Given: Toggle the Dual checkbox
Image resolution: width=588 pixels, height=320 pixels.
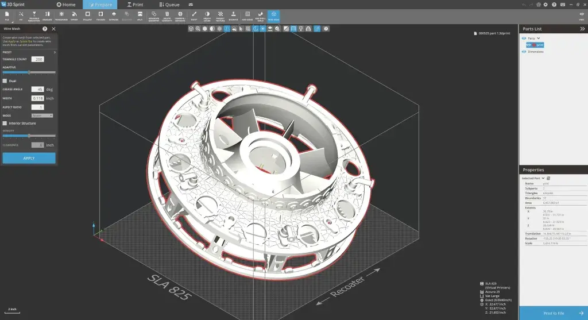Looking at the screenshot, I should [5, 80].
